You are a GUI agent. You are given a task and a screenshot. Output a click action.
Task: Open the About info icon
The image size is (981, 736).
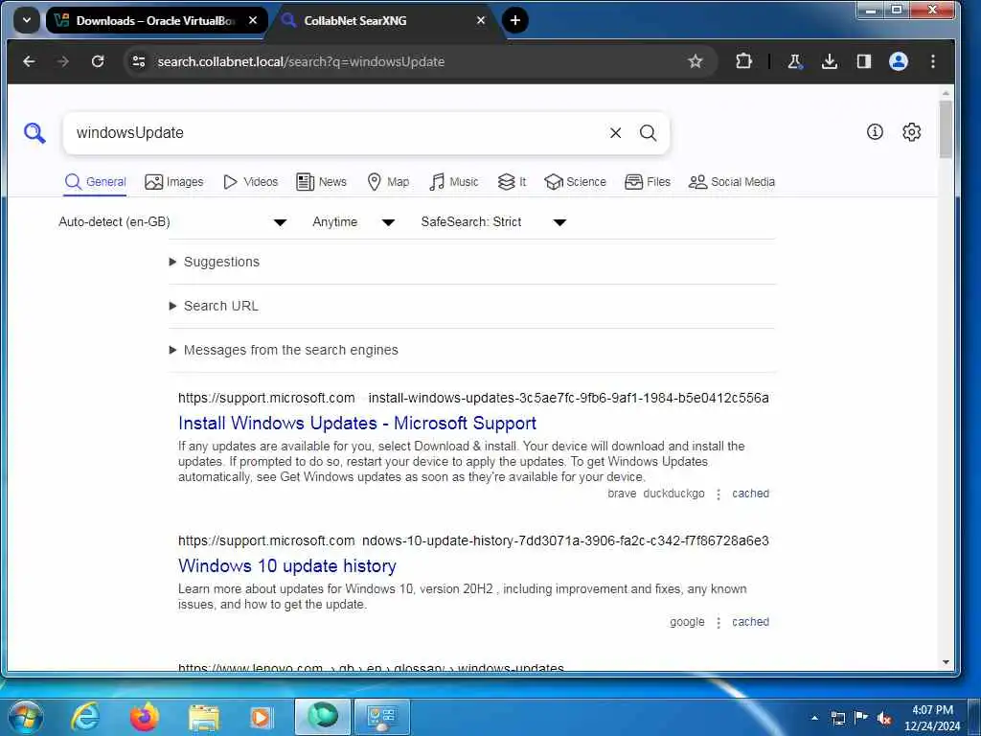coord(875,132)
